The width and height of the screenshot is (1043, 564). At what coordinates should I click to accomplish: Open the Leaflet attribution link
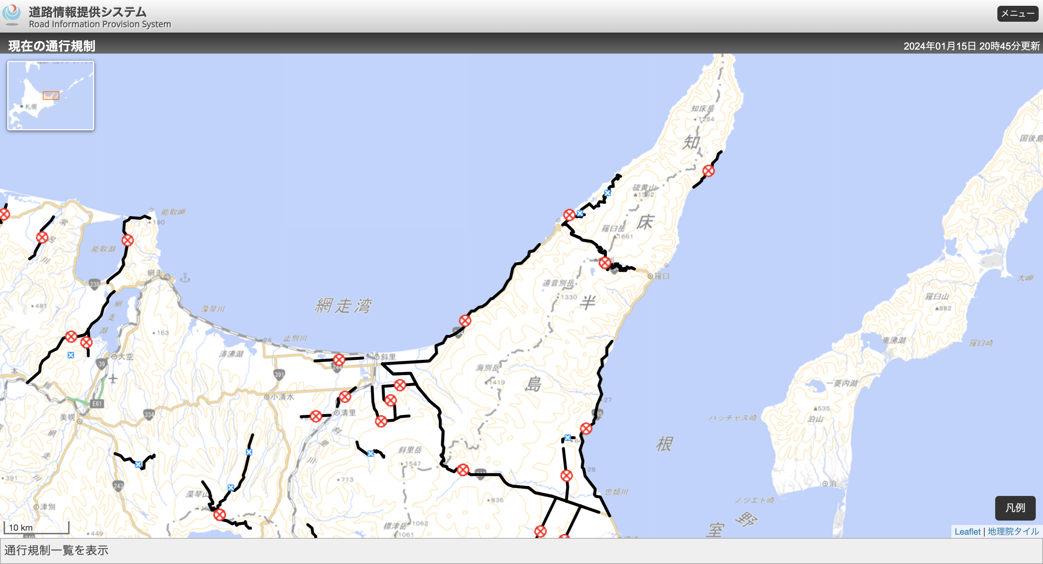coord(968,532)
